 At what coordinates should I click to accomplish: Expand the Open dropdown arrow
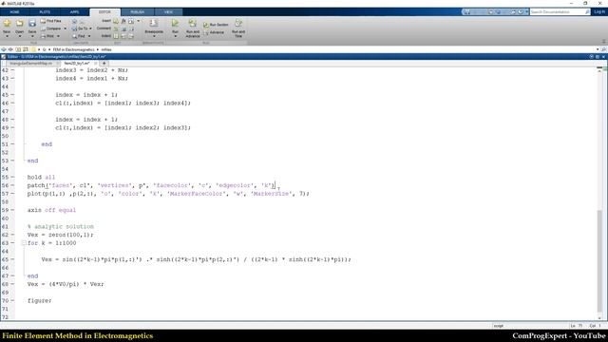pyautogui.click(x=19, y=36)
